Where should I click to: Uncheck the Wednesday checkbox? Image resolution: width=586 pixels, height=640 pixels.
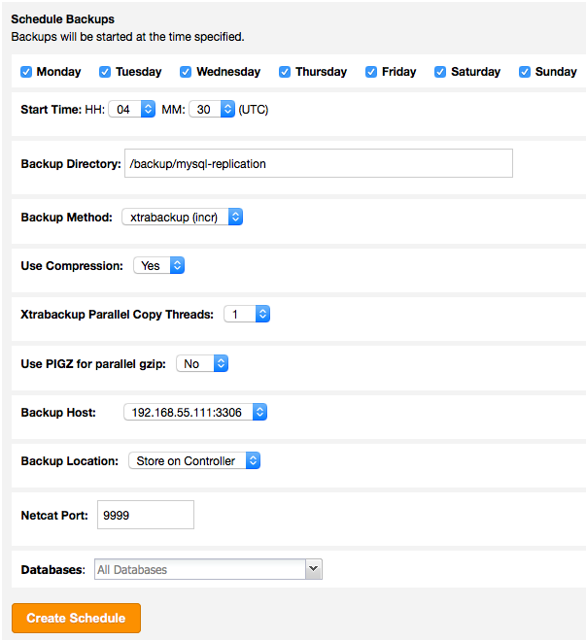pyautogui.click(x=186, y=72)
